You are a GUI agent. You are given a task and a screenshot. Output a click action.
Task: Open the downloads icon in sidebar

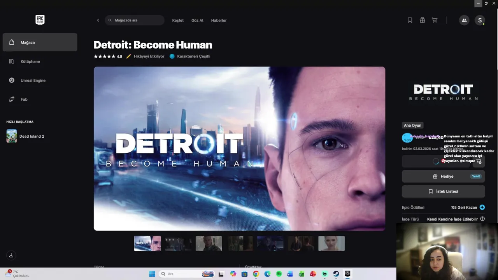11,255
